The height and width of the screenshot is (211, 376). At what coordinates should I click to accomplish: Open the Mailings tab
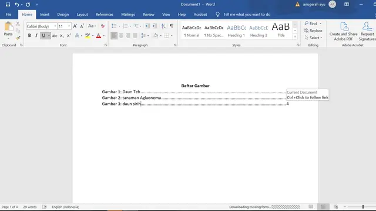pyautogui.click(x=128, y=14)
